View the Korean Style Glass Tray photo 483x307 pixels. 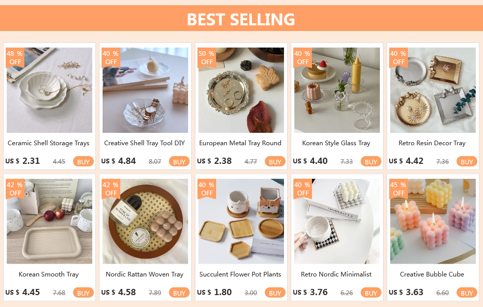point(337,90)
